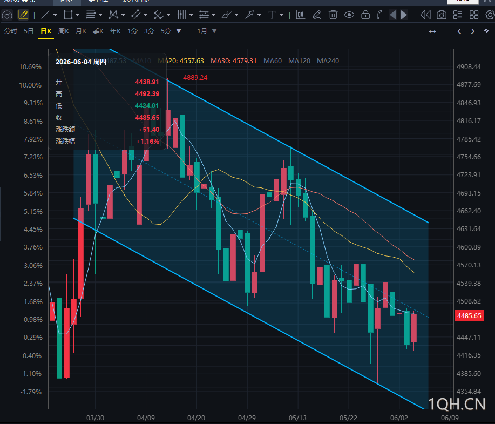The image size is (495, 424).
Task: Click the red 4485.65 current price tag
Action: (469, 315)
